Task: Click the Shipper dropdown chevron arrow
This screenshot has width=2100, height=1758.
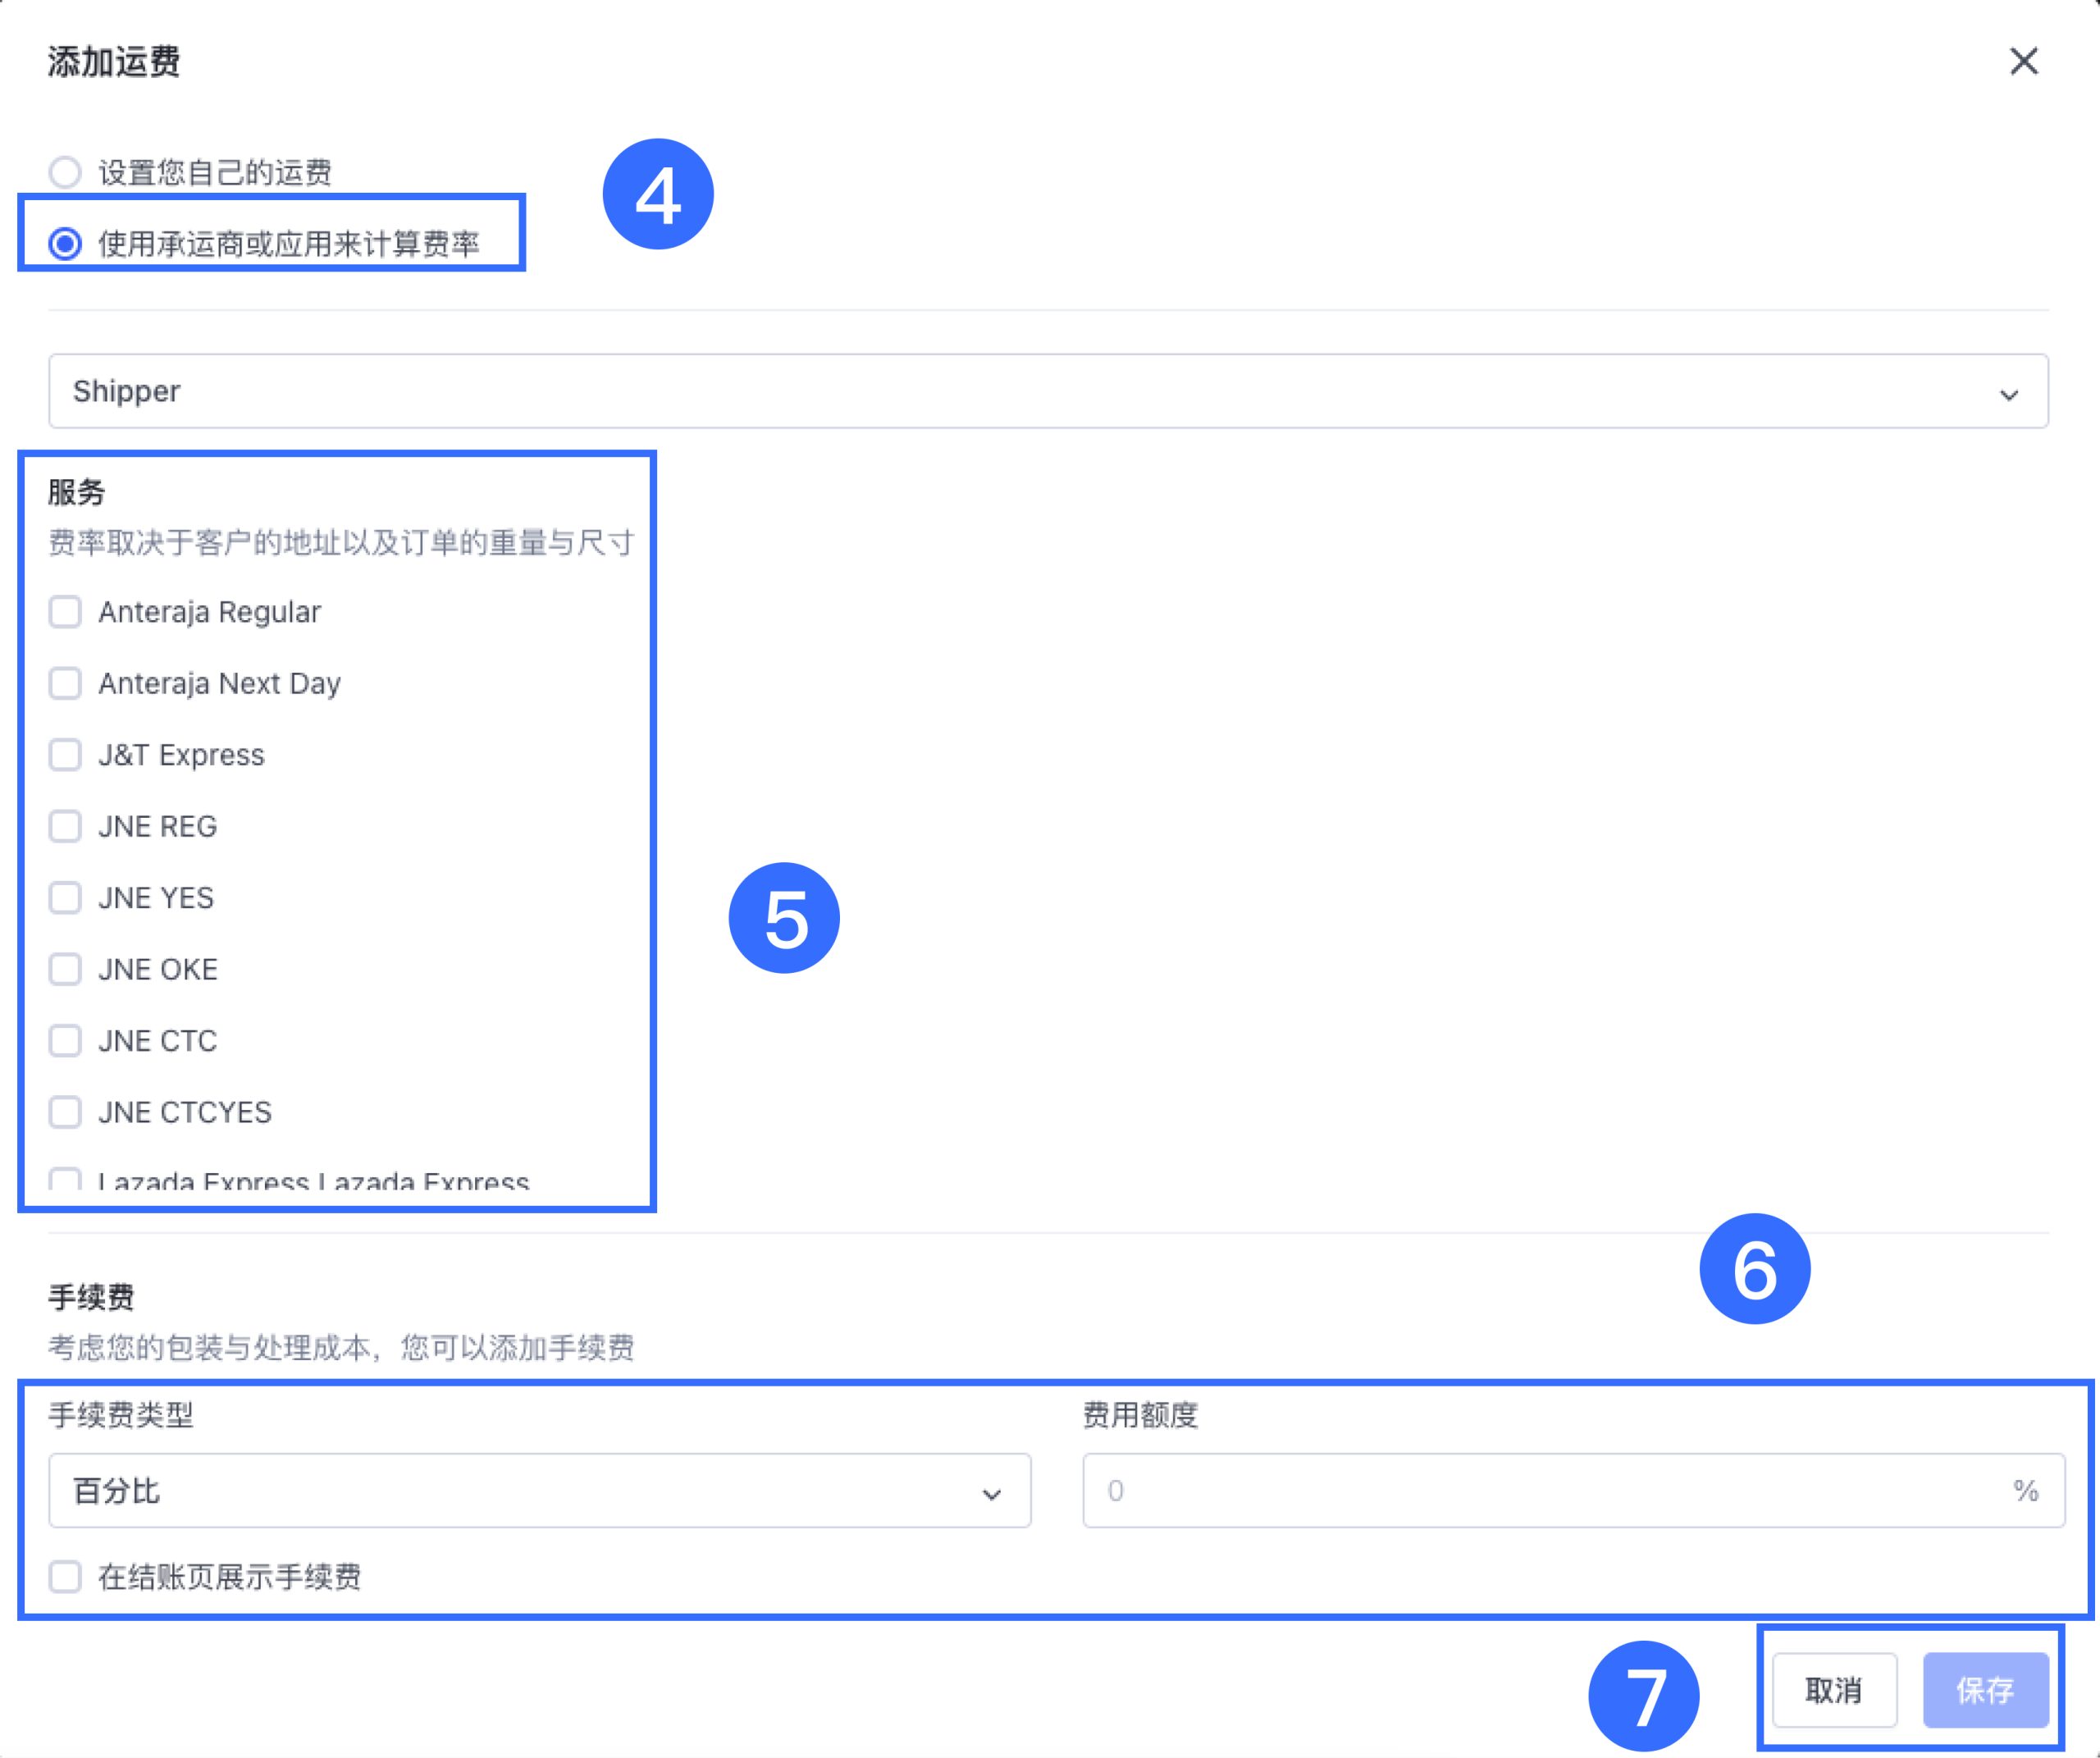Action: [2008, 394]
